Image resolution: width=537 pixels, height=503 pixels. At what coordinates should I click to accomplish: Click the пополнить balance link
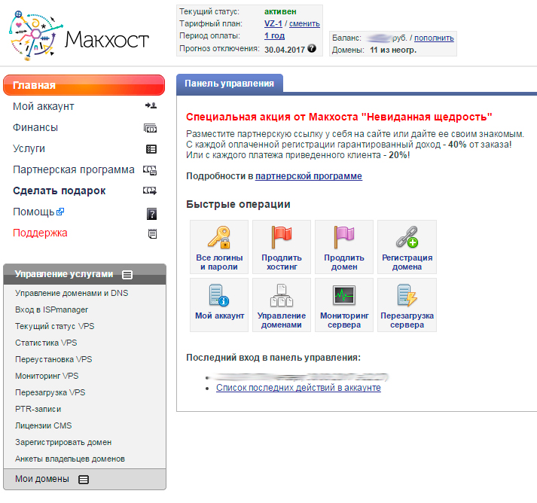434,37
